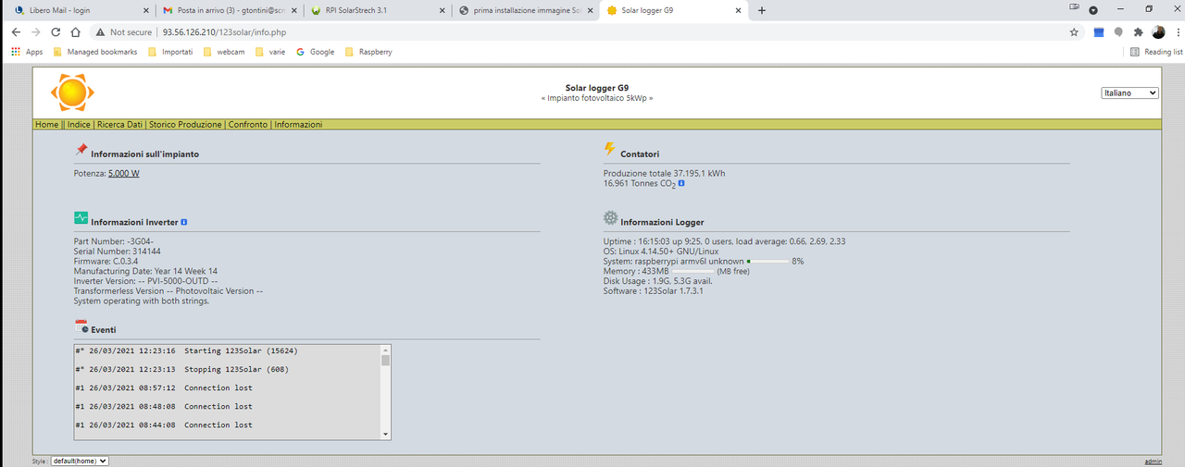The height and width of the screenshot is (467, 1185).
Task: Click the admin link at the bottom
Action: [1153, 461]
